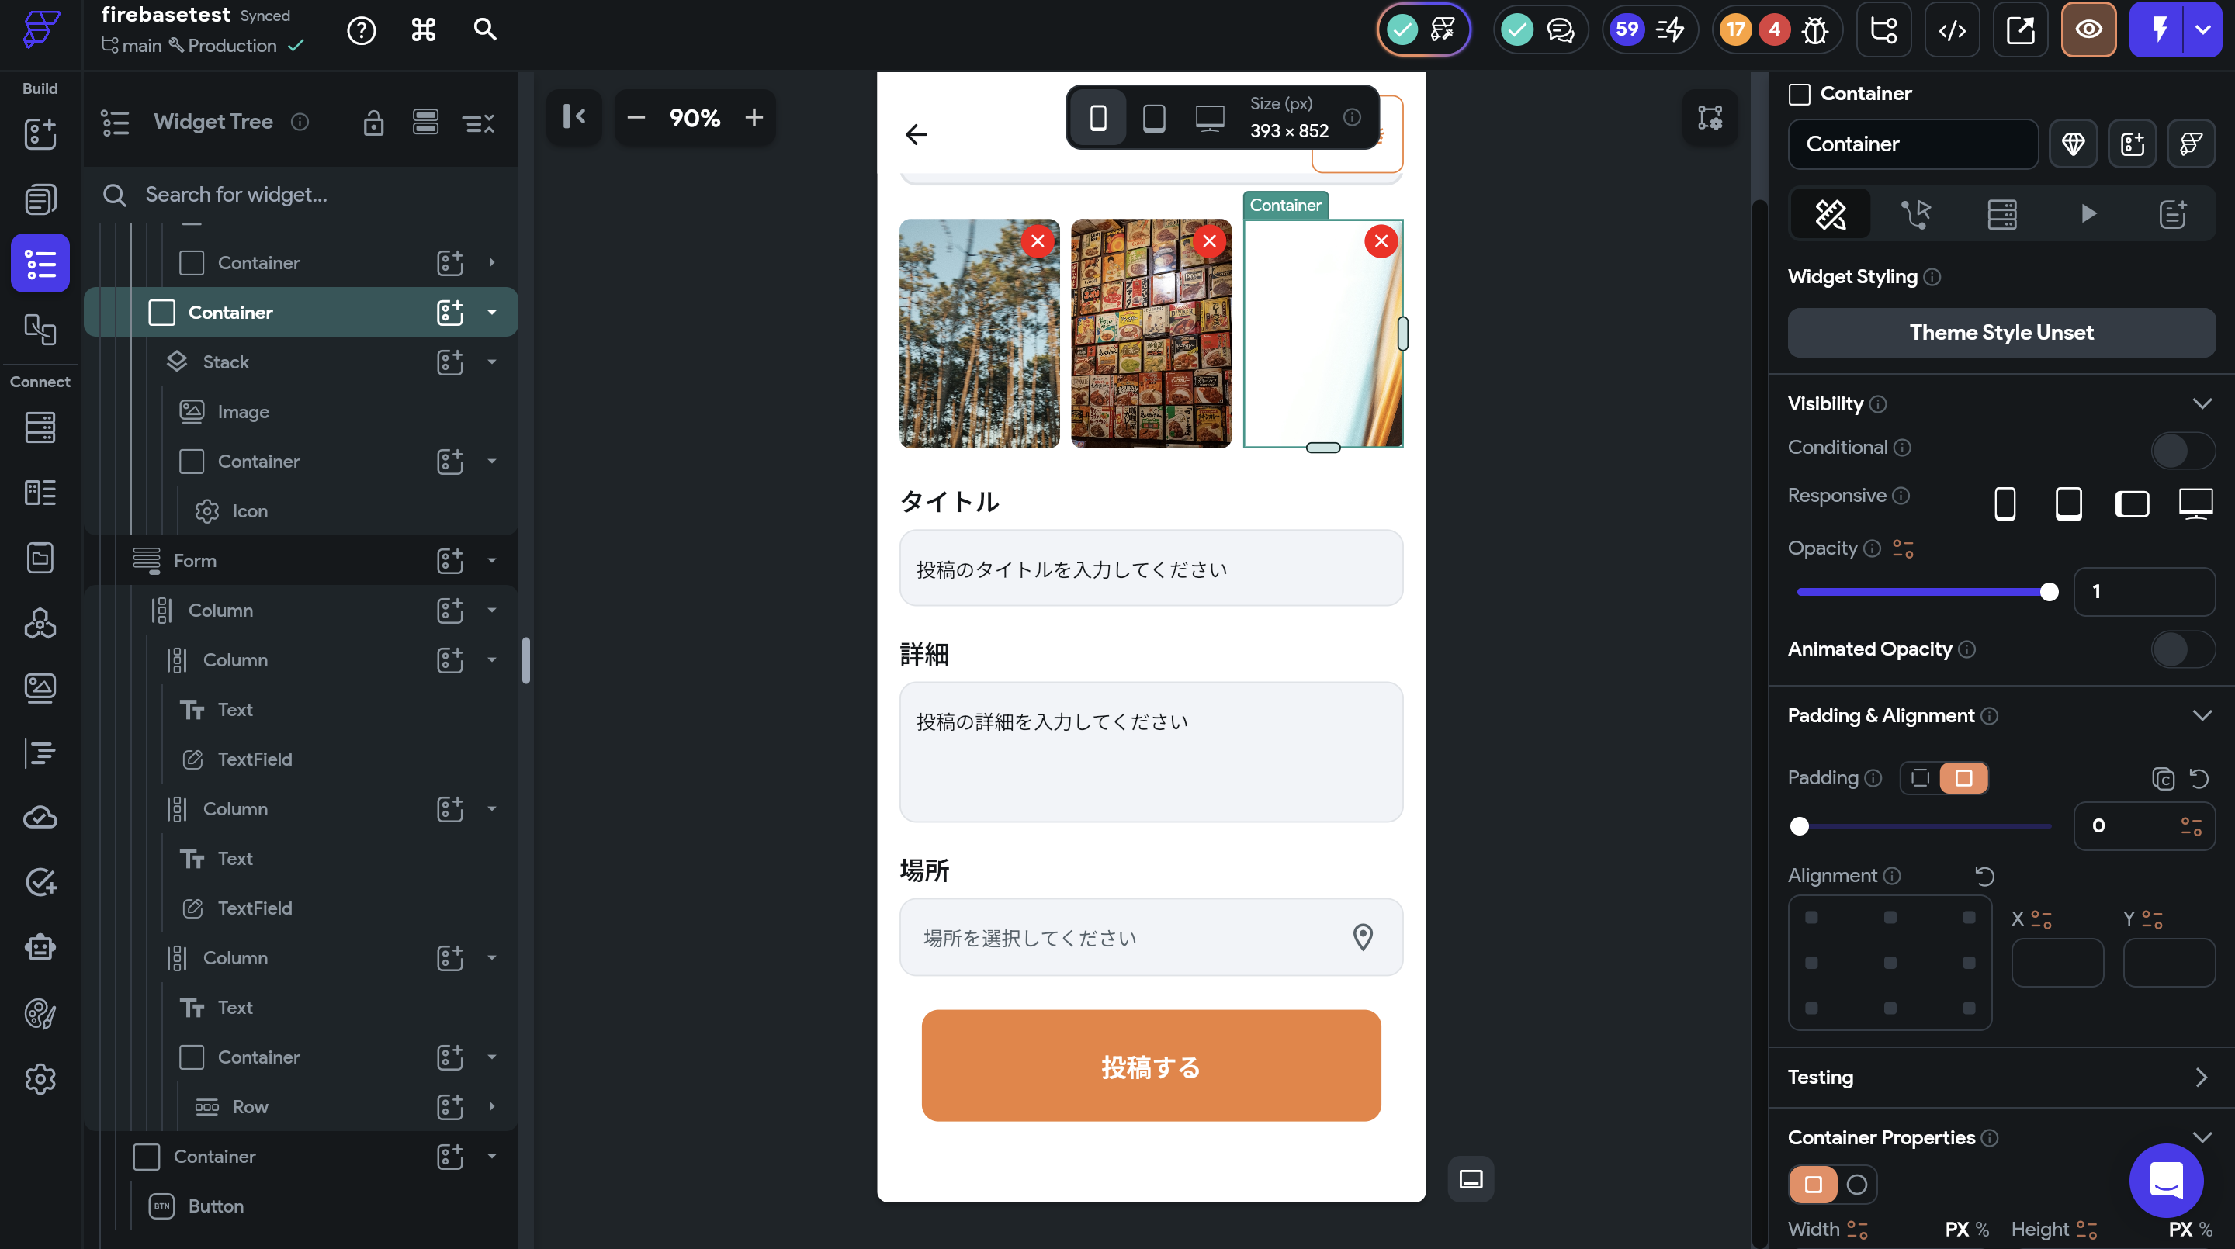Open the Widget Palette icon in sidebar
This screenshot has height=1249, width=2235.
(x=40, y=133)
